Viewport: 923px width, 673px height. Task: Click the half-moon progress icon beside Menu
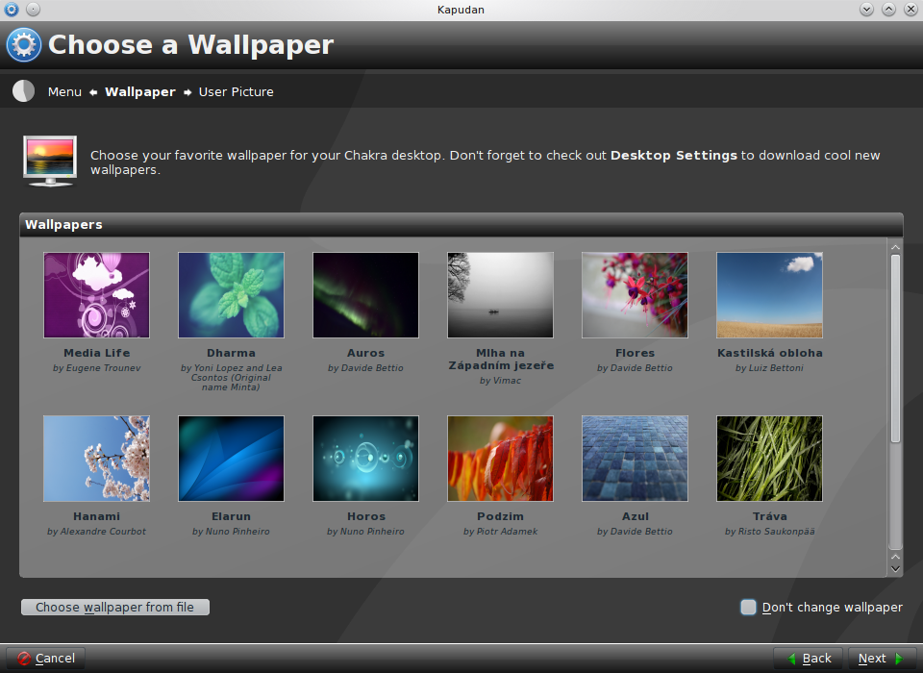pyautogui.click(x=24, y=91)
